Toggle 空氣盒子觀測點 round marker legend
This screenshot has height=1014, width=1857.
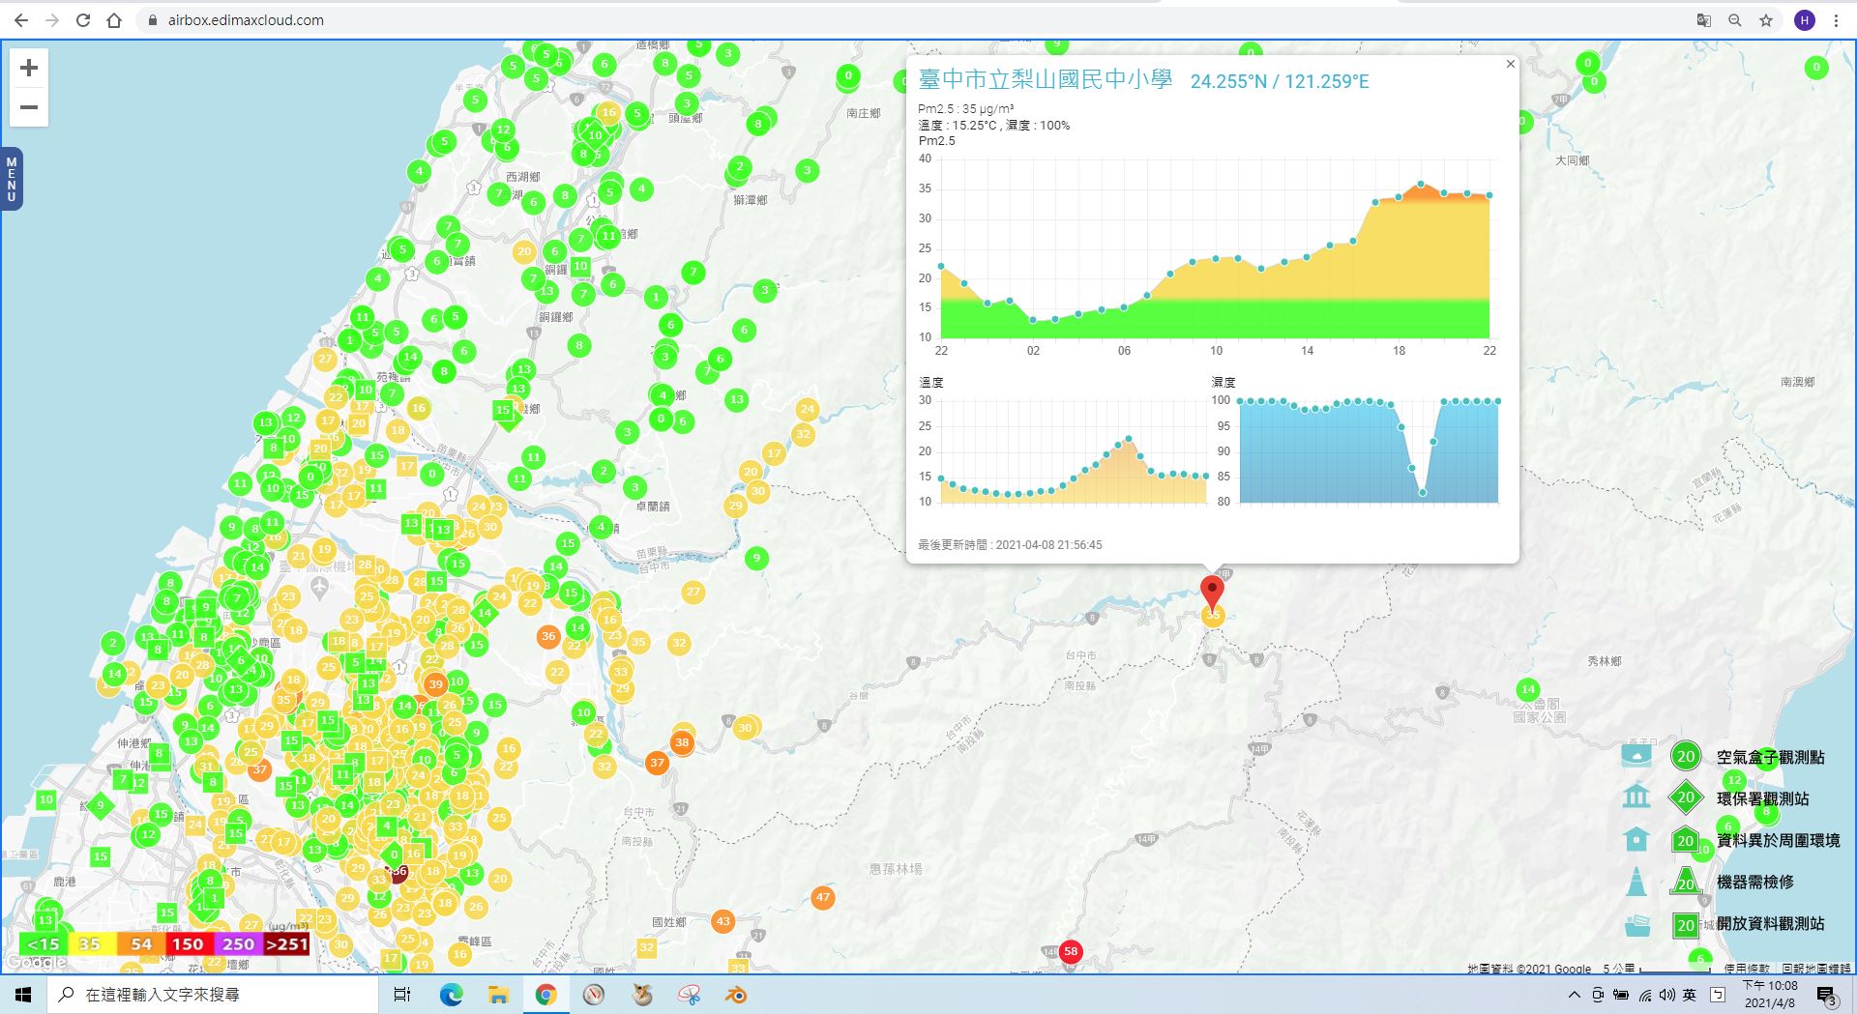[1686, 757]
